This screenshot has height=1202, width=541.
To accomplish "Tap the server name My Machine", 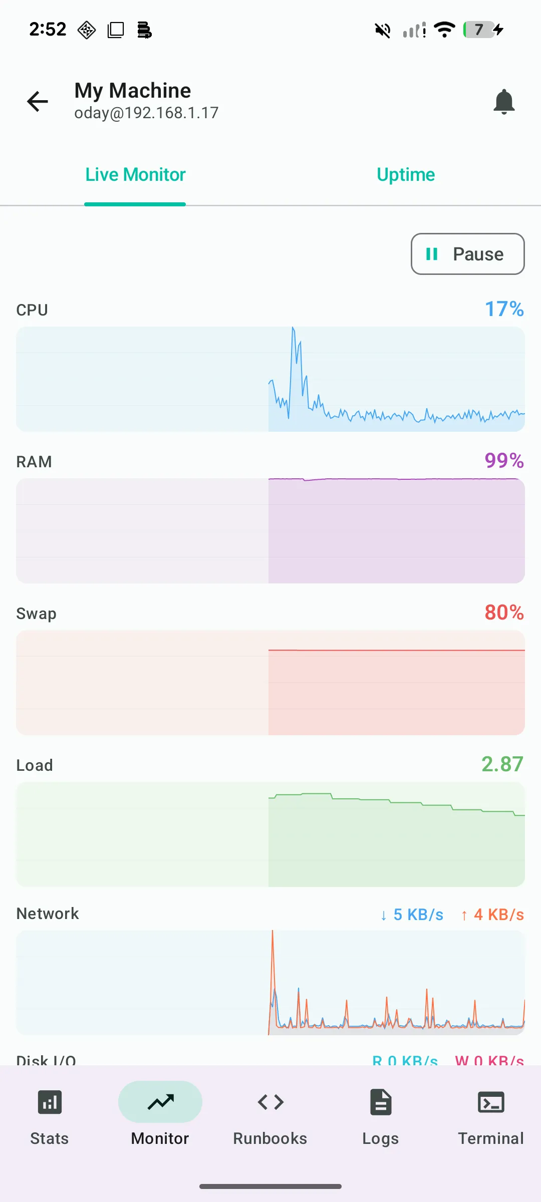I will point(132,90).
